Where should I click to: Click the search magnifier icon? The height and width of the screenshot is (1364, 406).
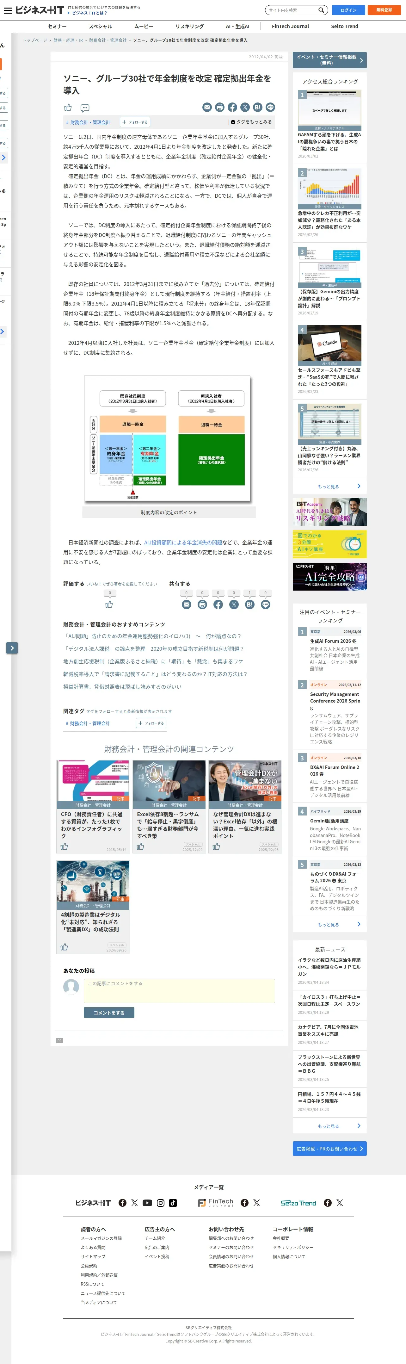(321, 10)
